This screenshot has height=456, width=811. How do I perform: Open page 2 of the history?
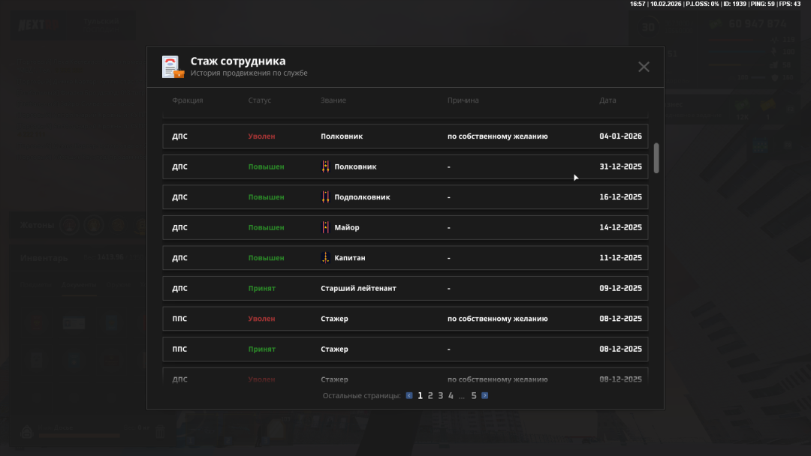430,395
